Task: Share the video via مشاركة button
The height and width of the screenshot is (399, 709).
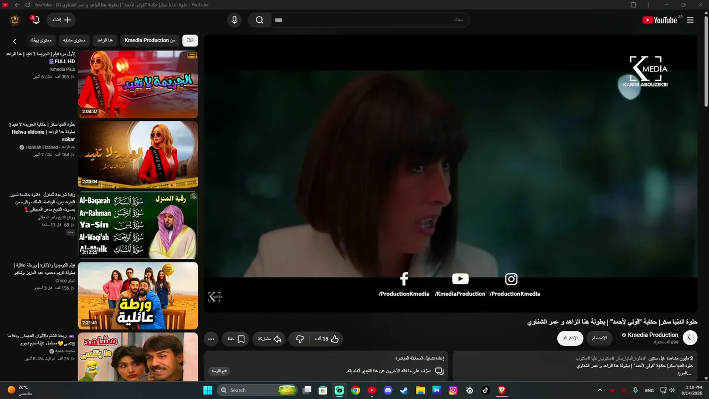Action: [270, 339]
